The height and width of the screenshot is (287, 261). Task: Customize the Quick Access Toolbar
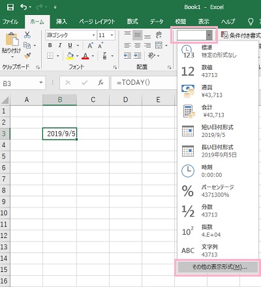click(x=55, y=7)
